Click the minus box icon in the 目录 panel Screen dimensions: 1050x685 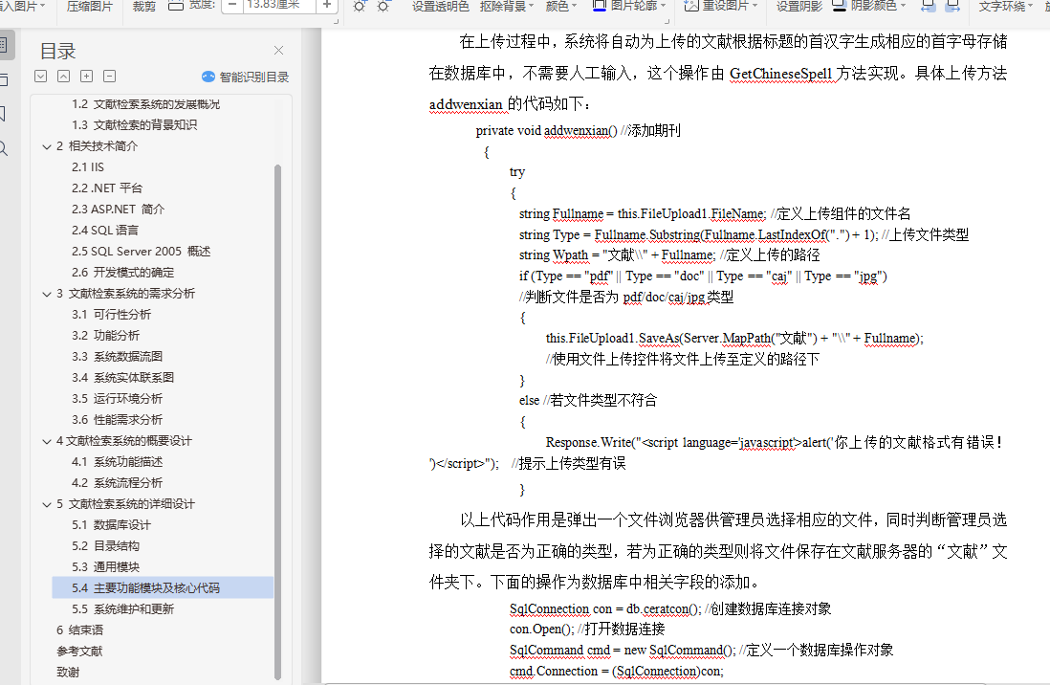pos(110,77)
